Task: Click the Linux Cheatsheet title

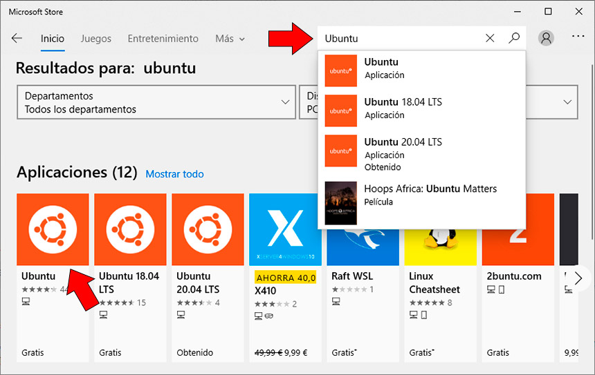Action: click(434, 282)
